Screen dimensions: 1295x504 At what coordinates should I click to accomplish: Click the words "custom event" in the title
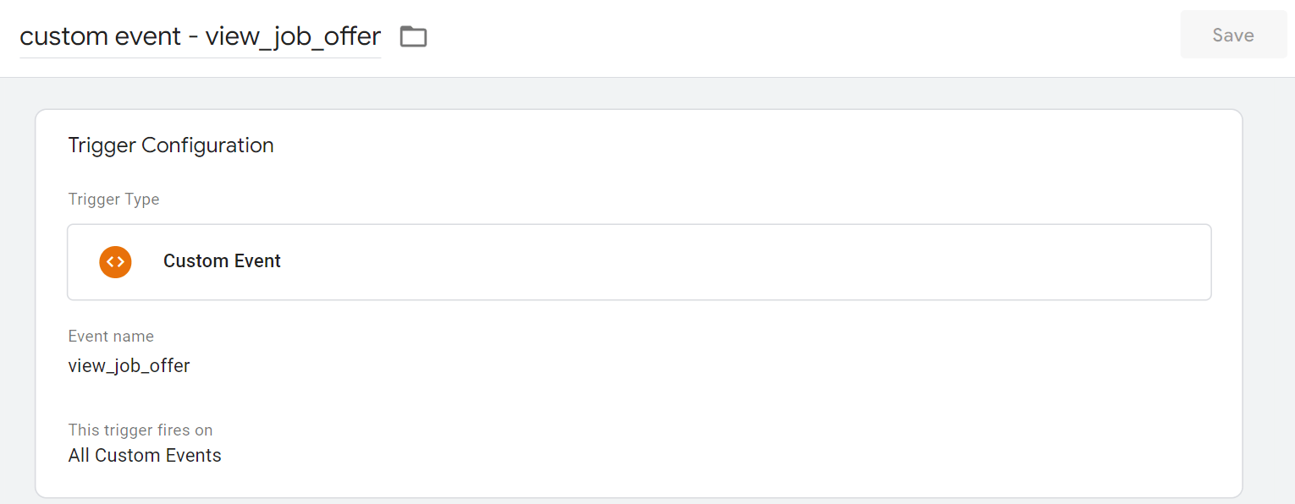tap(100, 36)
